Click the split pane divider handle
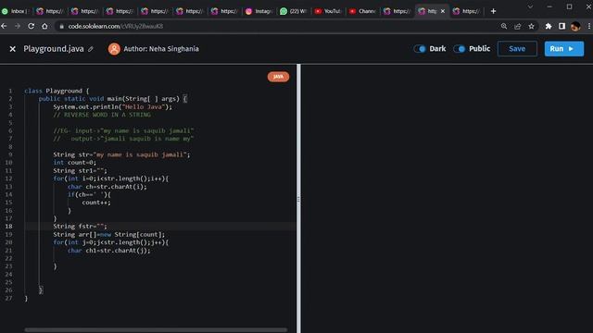This screenshot has width=593, height=333. coord(298,199)
